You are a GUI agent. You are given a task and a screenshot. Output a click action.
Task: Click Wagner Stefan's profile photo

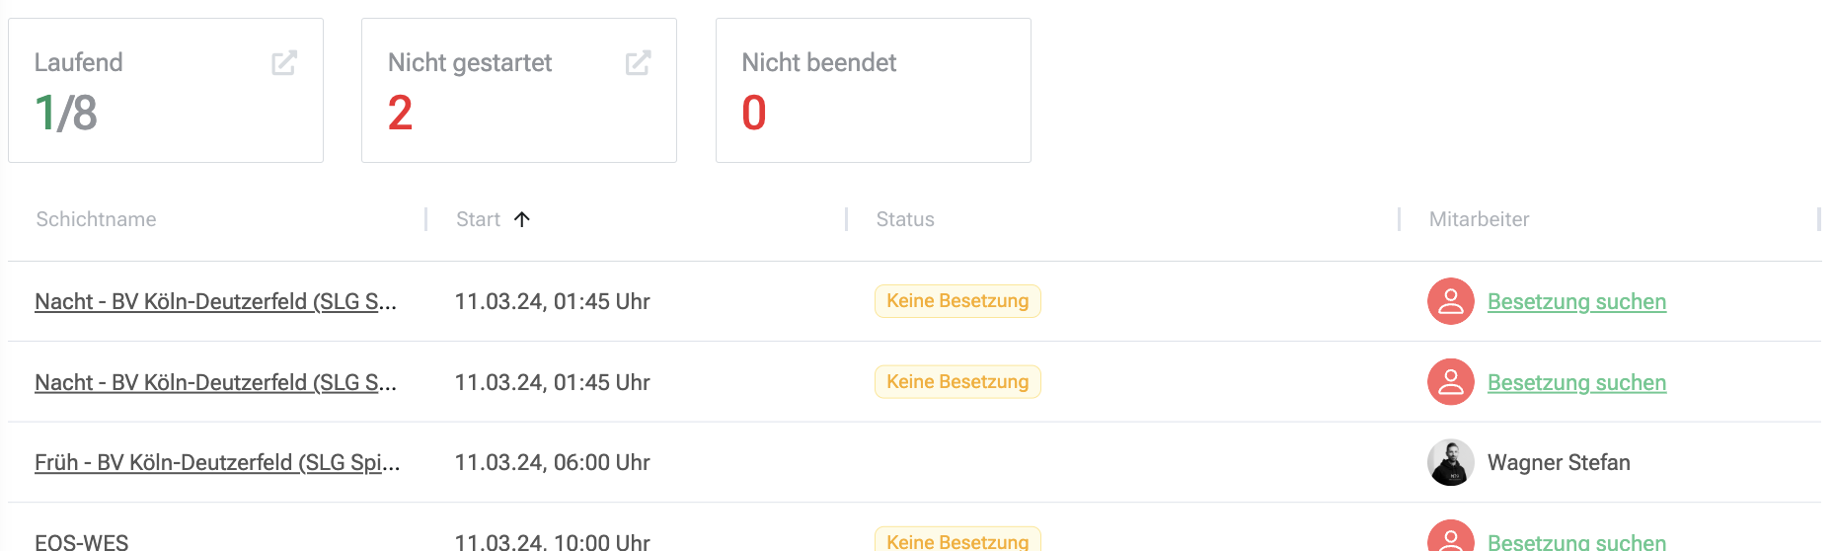pos(1450,462)
